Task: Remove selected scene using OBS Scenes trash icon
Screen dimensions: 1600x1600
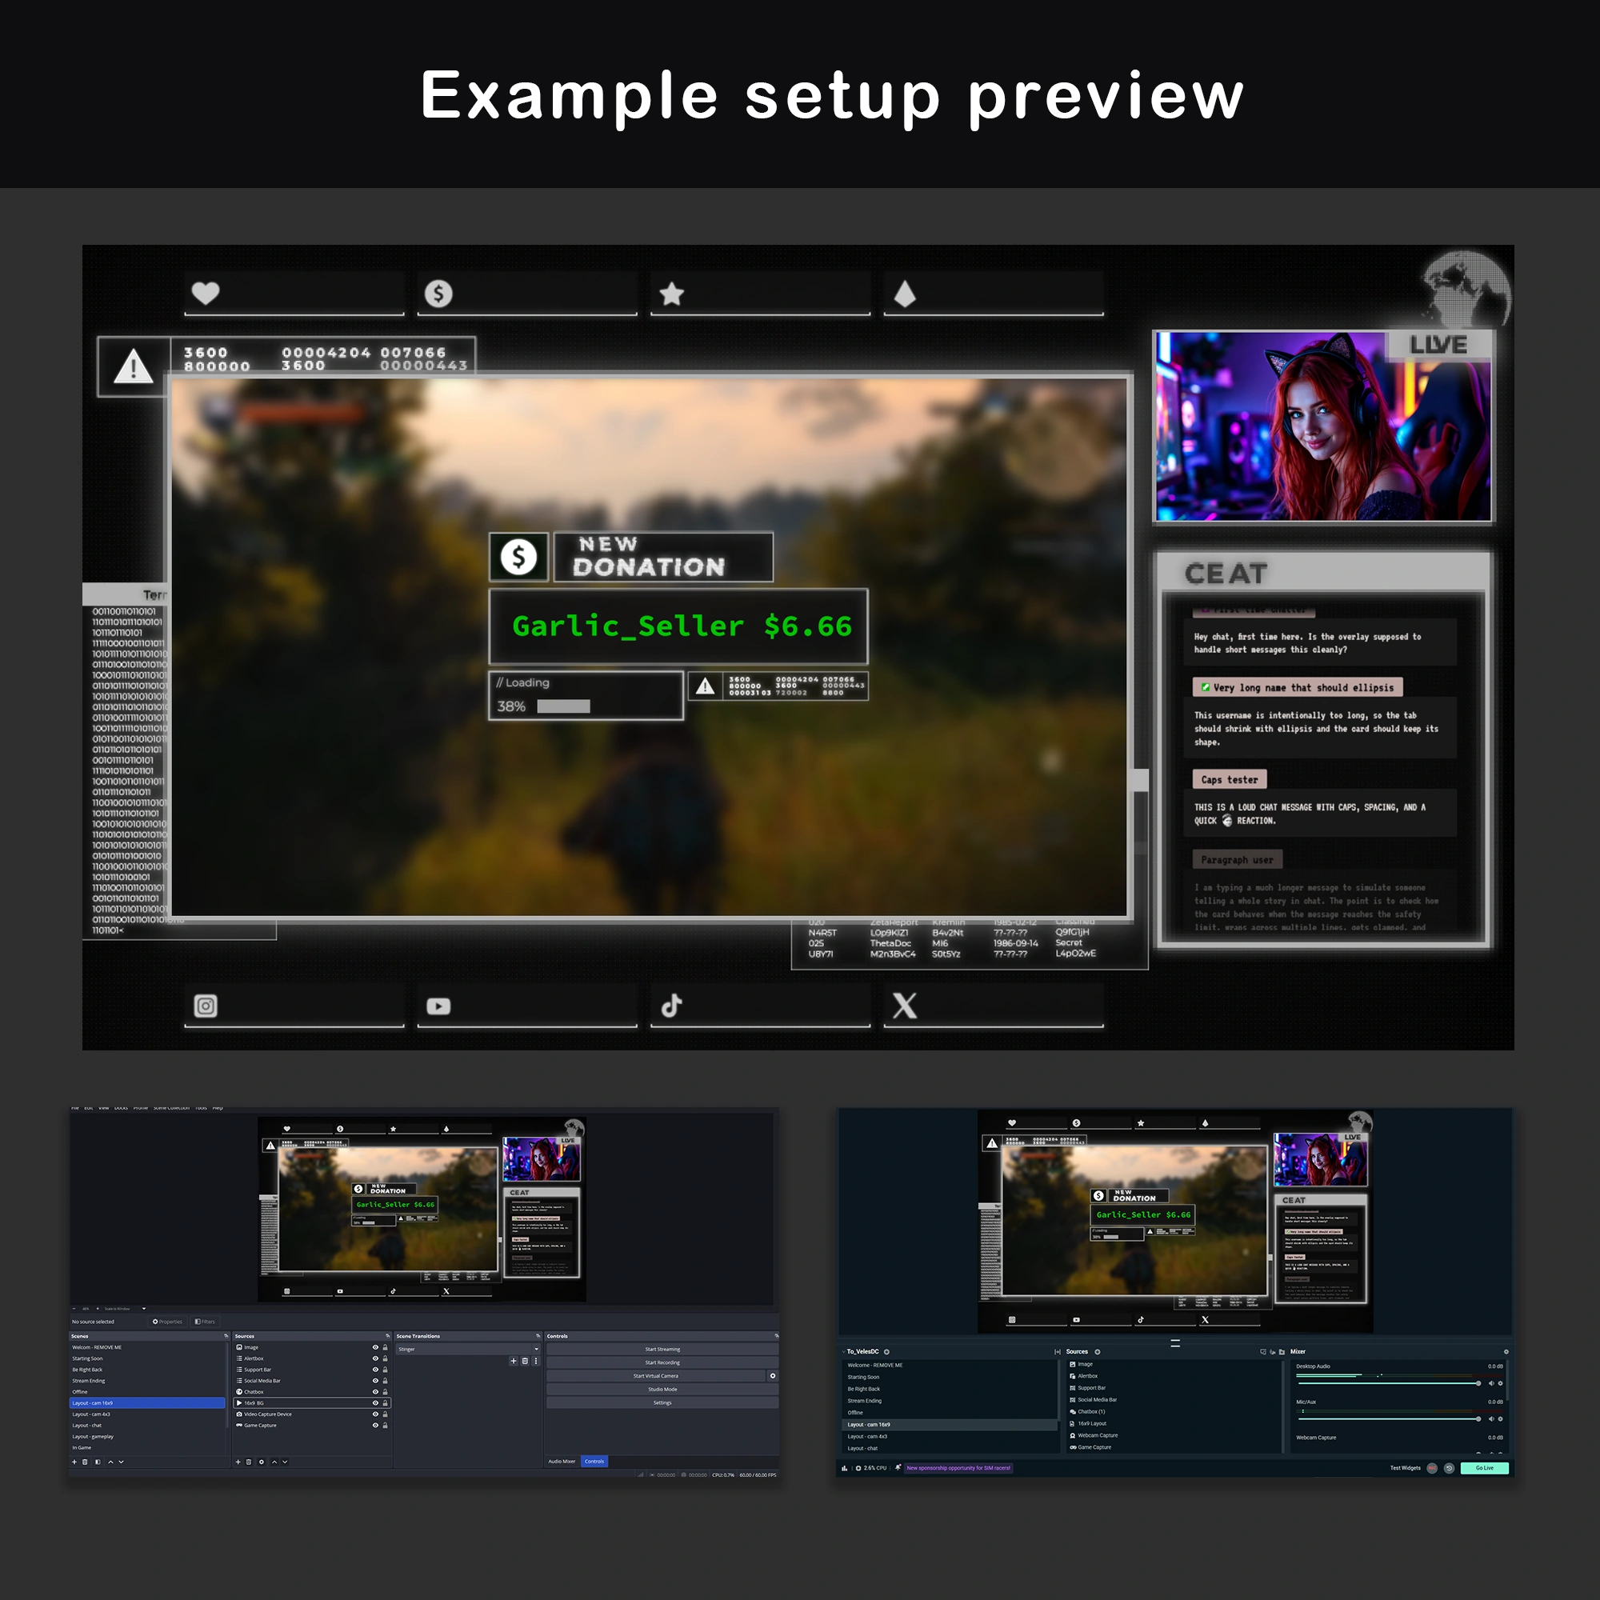Action: point(86,1462)
